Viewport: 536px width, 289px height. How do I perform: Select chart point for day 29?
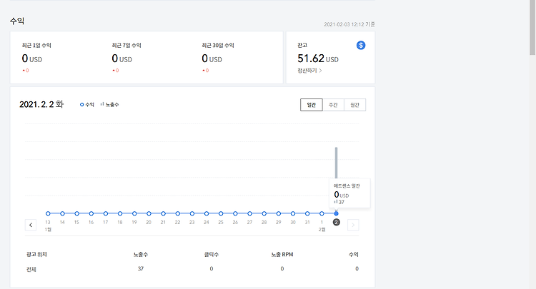pos(279,213)
